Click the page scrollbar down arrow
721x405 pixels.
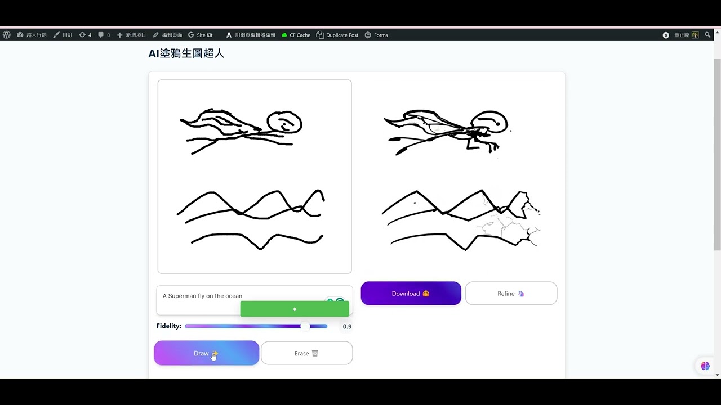717,375
